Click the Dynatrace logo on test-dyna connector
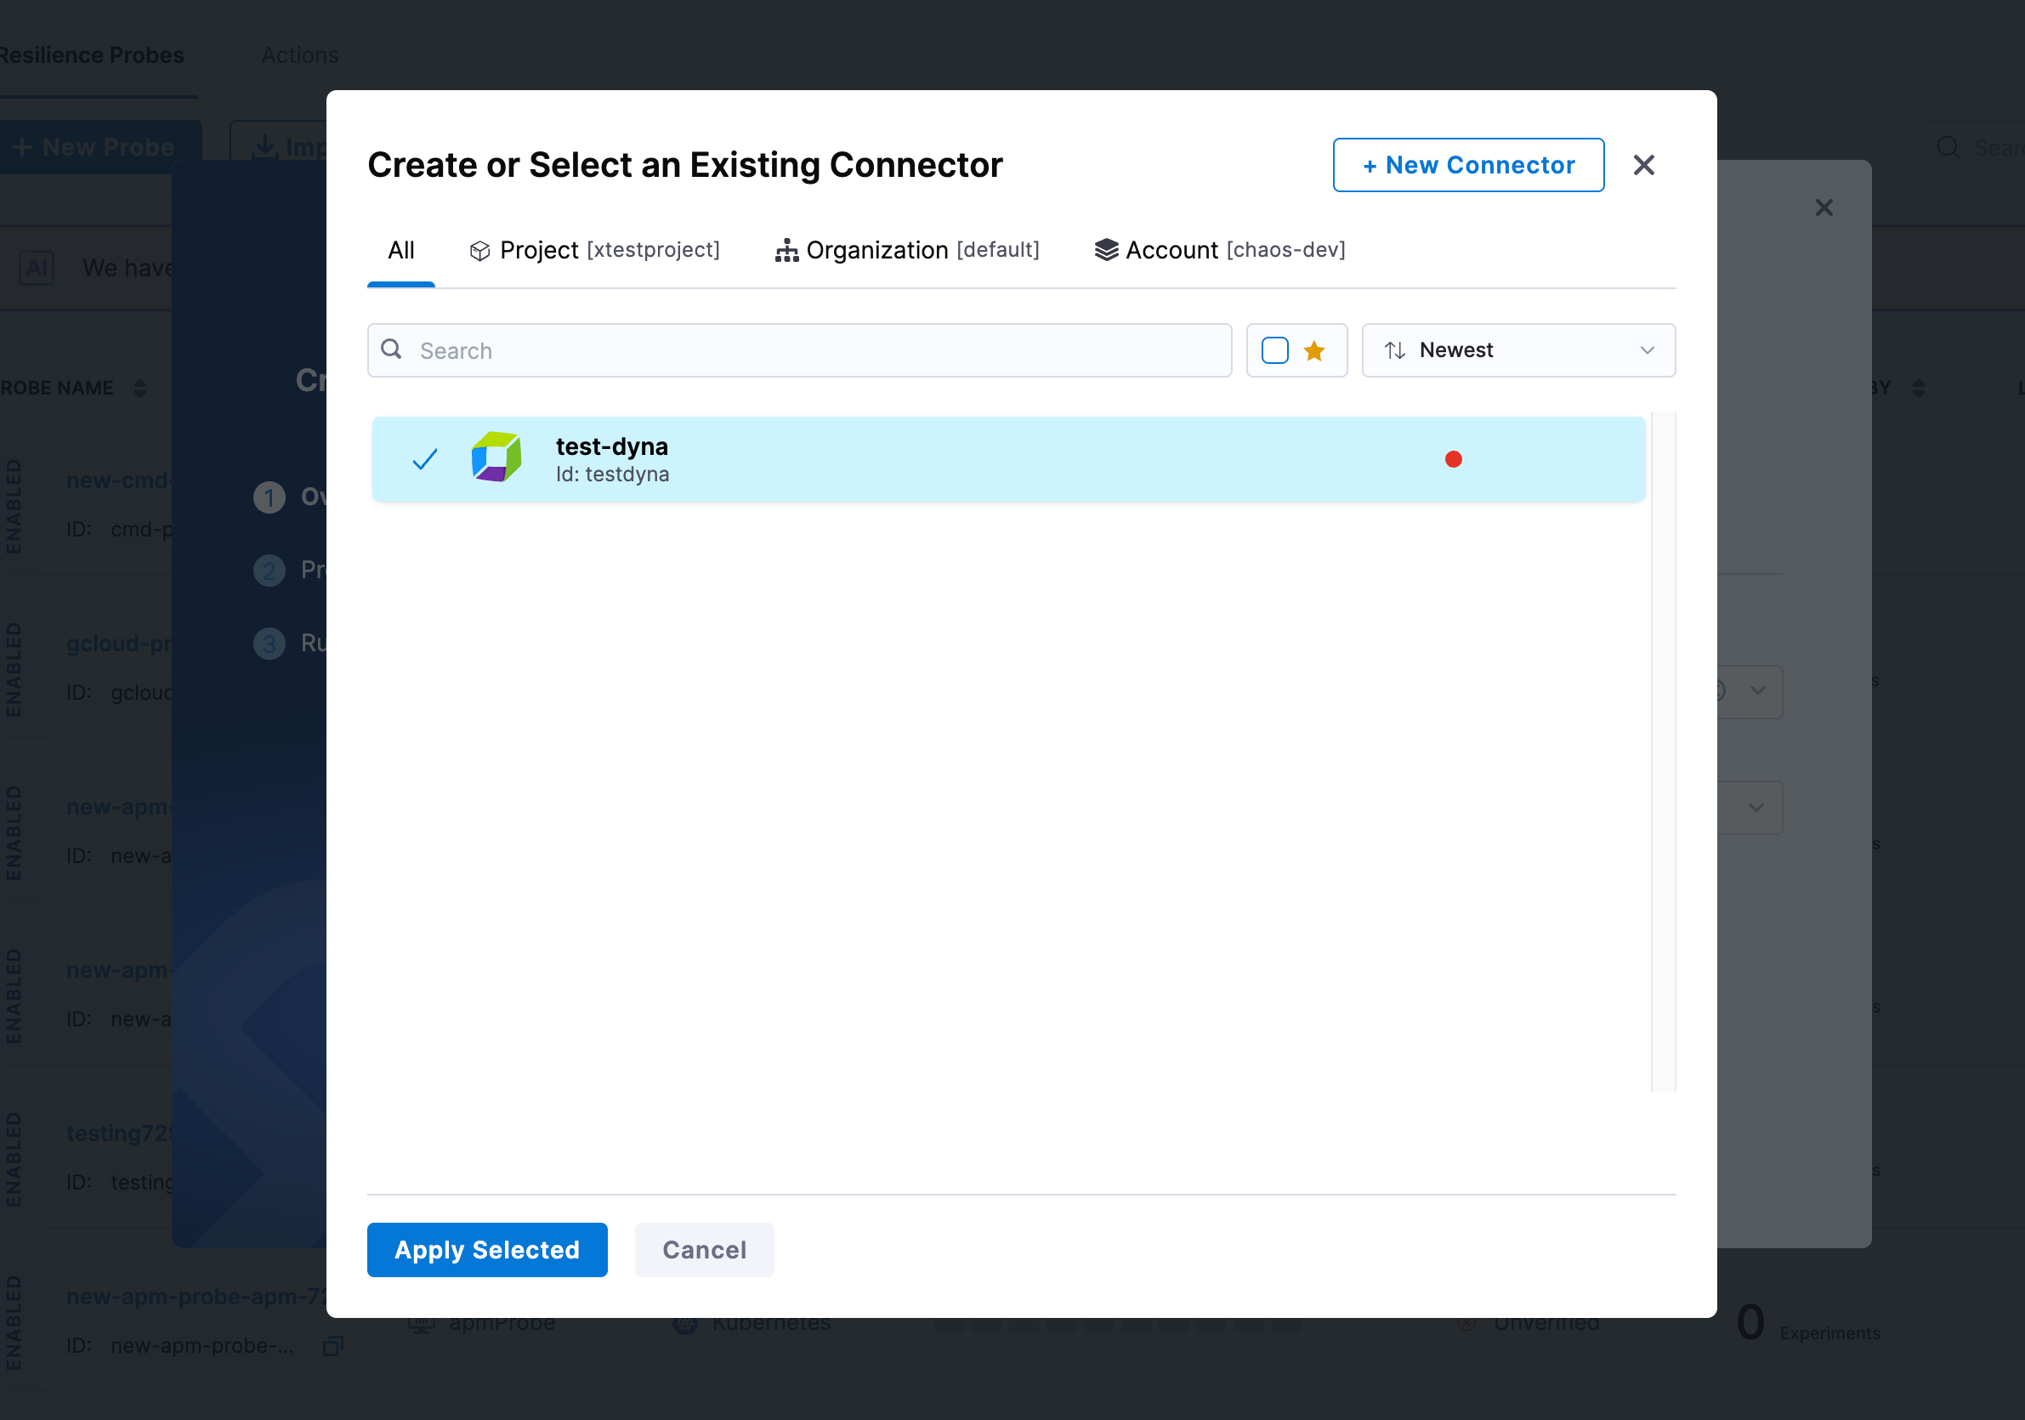 [496, 457]
